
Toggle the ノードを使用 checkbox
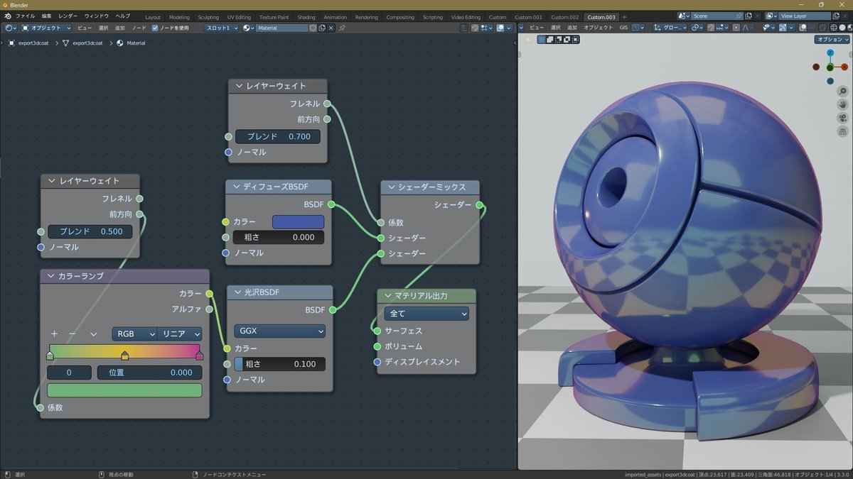click(x=155, y=28)
